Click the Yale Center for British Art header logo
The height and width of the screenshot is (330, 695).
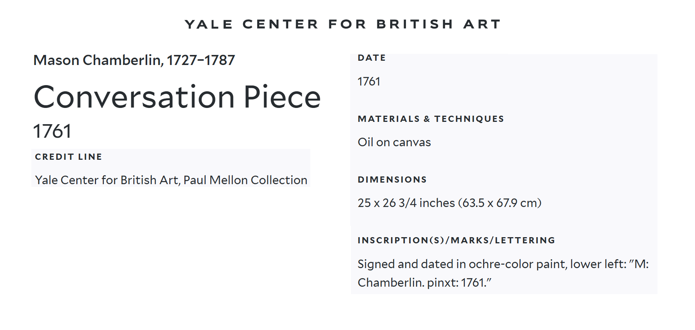click(343, 24)
